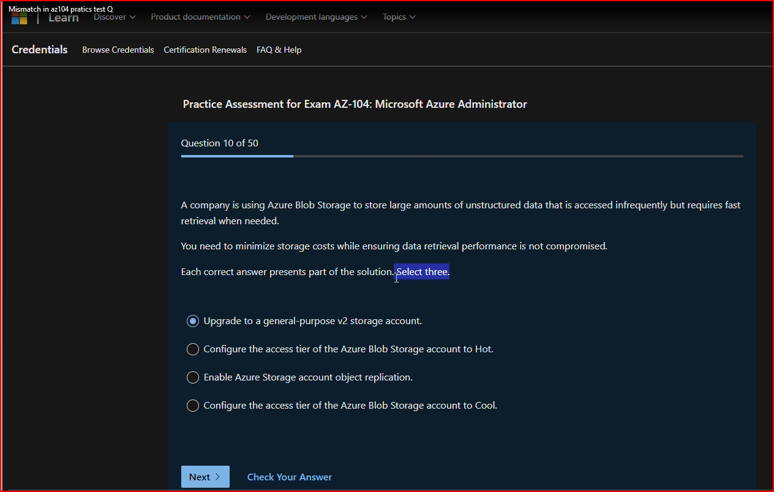Click the question progress bar

click(462, 156)
